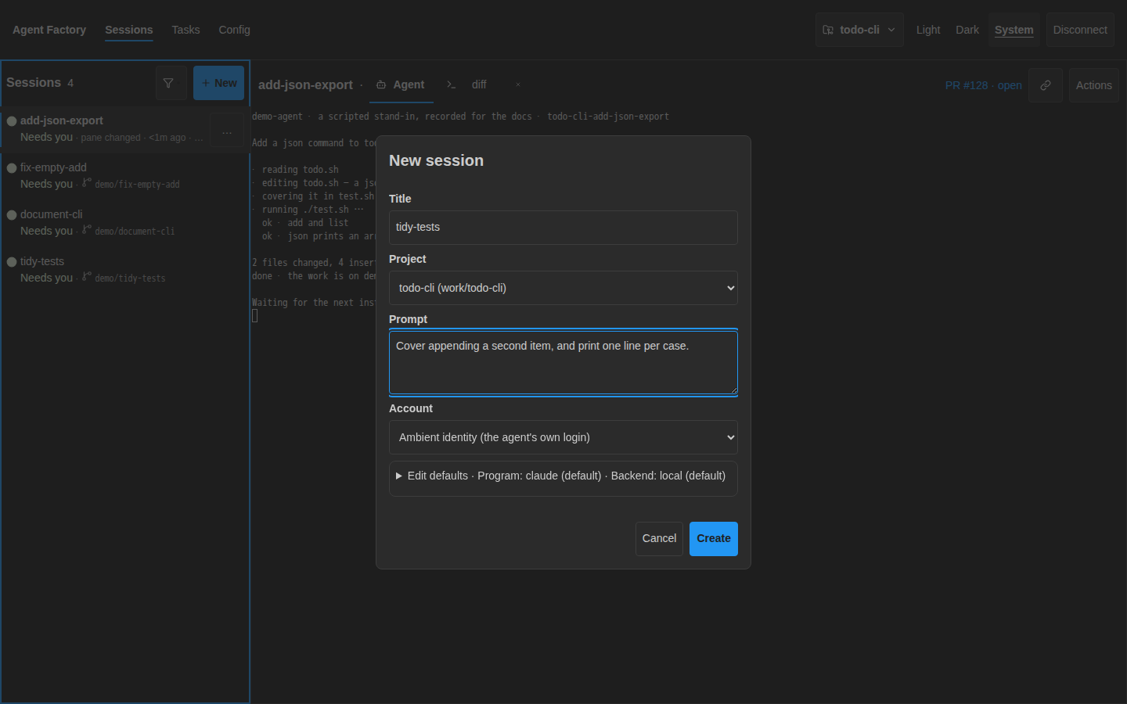Click status dot of fix-empty-add session
The image size is (1127, 704).
point(12,168)
